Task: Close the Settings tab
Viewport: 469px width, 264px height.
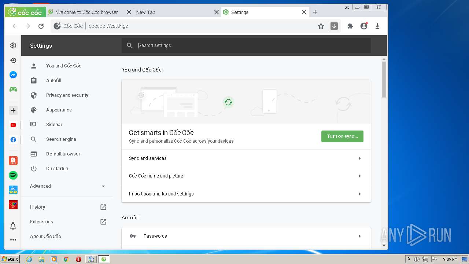Action: [x=304, y=12]
